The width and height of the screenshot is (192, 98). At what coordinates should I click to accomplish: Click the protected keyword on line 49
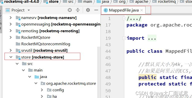point(152,84)
